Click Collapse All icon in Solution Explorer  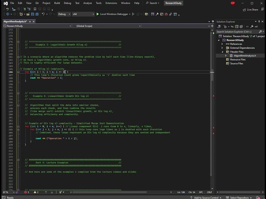click(236, 27)
